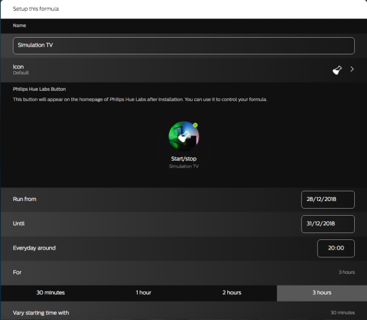Open the Everyday around time field 20:00
Screen dimensions: 367x320
click(336, 248)
